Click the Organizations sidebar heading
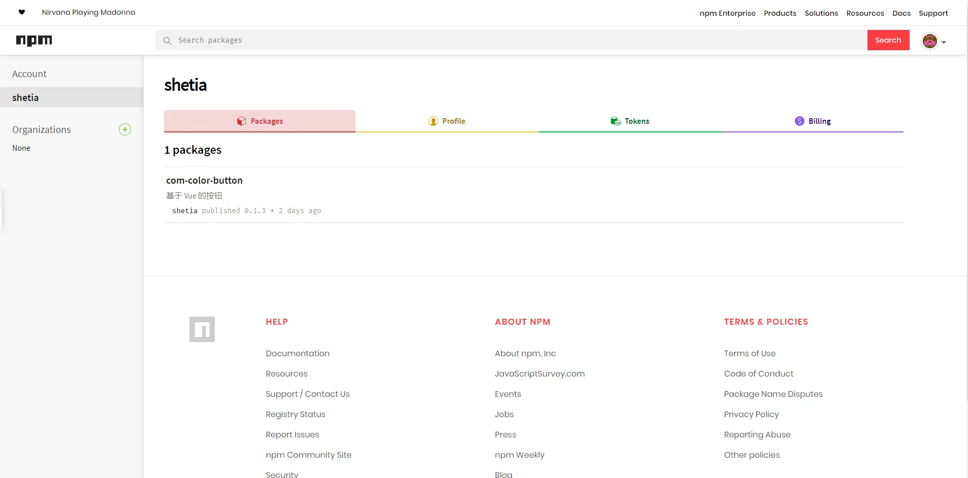This screenshot has width=968, height=478. 42,130
